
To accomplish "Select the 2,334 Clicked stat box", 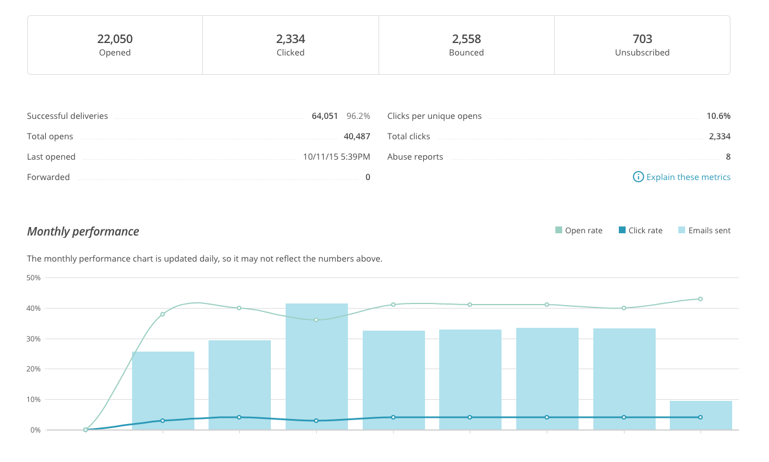I will (291, 45).
